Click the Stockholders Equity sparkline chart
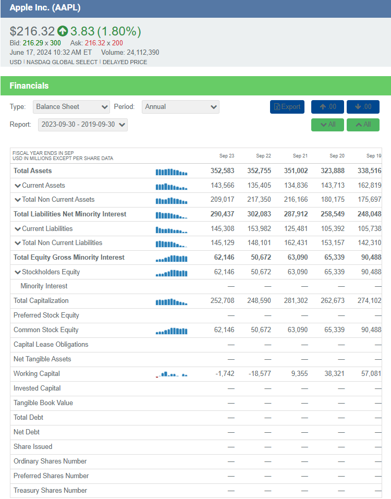391x499 pixels. 172,273
